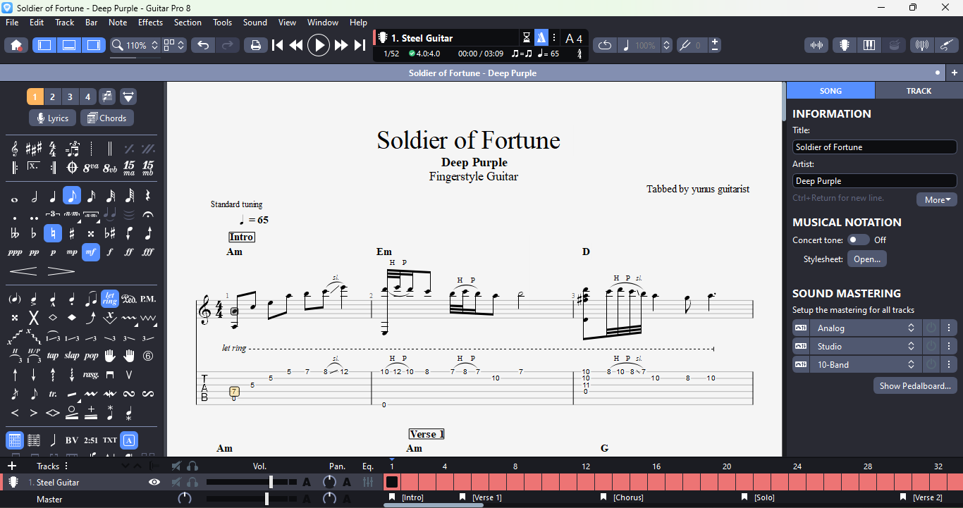Add a trill (tr.) ornament
This screenshot has height=508, width=963.
pos(53,394)
